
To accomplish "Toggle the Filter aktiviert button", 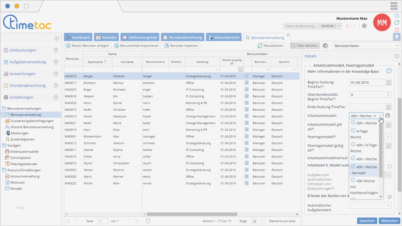I will pyautogui.click(x=305, y=46).
